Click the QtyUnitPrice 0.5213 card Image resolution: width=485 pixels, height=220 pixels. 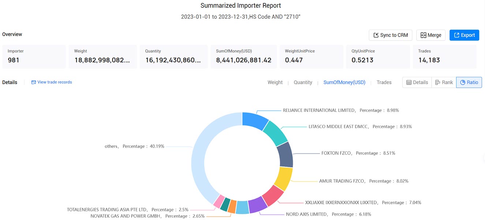click(378, 57)
